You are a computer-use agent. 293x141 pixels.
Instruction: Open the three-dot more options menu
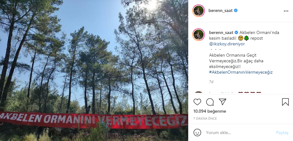pos(286,11)
